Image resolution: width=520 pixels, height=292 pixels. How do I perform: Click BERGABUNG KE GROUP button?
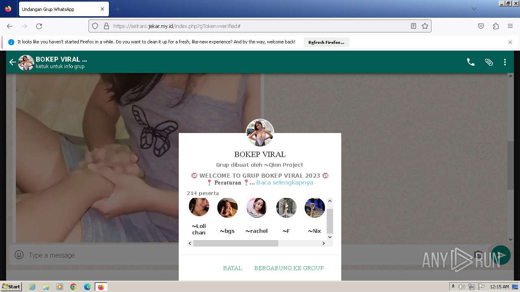289,268
